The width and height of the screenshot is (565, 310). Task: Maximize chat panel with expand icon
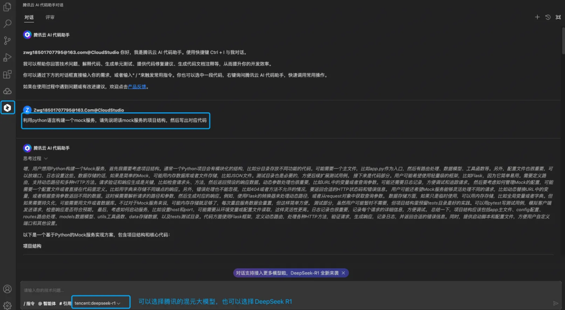click(558, 17)
